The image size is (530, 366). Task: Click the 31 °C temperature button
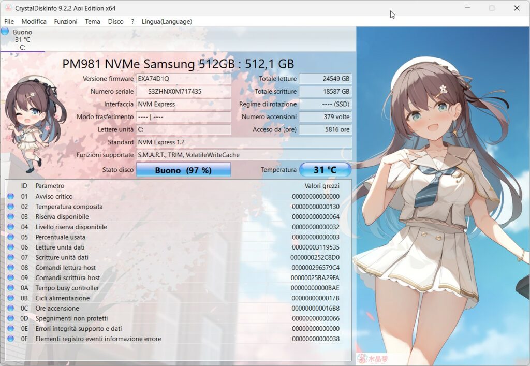pyautogui.click(x=325, y=170)
